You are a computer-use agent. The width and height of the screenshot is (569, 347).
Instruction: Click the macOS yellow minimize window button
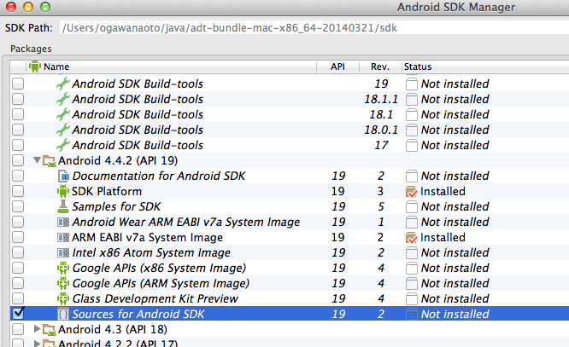tap(28, 7)
